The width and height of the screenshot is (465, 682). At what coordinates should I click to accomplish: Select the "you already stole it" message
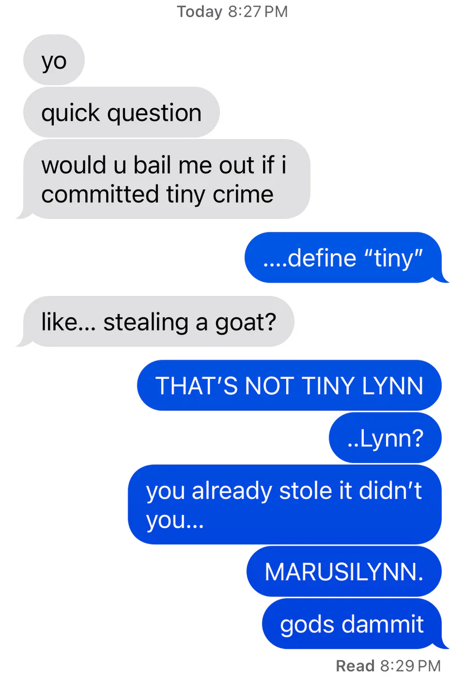(x=285, y=505)
